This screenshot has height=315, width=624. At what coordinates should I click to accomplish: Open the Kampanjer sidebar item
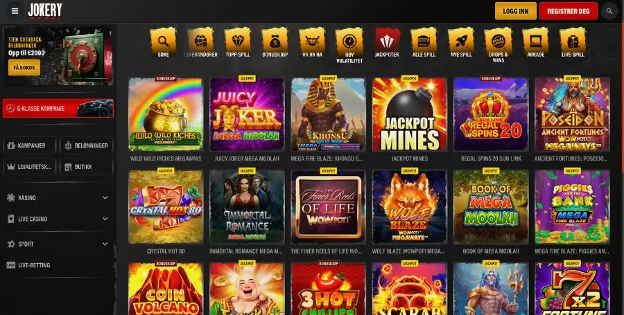(29, 145)
